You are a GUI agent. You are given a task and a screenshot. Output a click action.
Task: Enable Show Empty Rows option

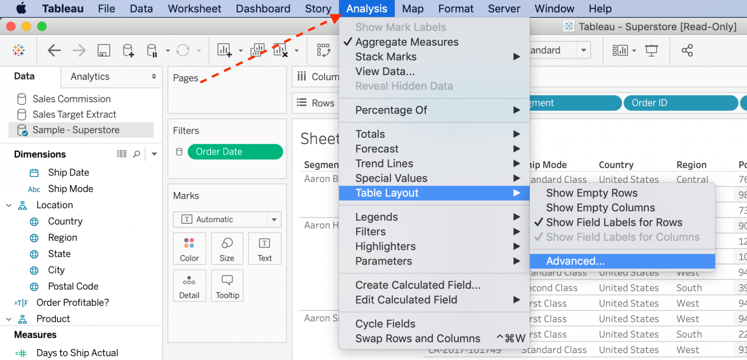[592, 193]
